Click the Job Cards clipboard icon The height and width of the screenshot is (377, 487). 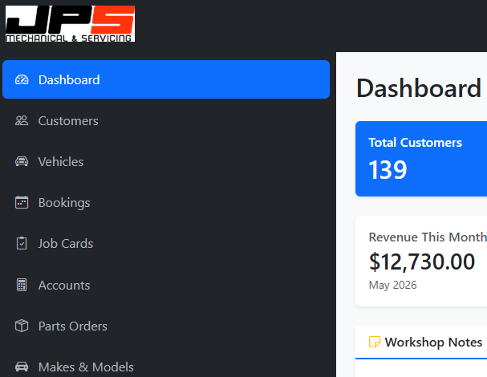click(x=22, y=244)
